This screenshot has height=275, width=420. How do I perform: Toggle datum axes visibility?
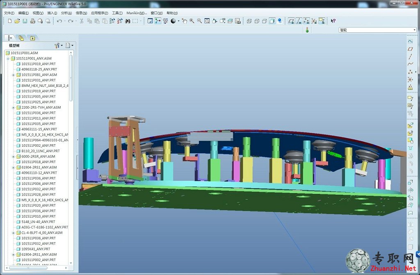(x=299, y=21)
